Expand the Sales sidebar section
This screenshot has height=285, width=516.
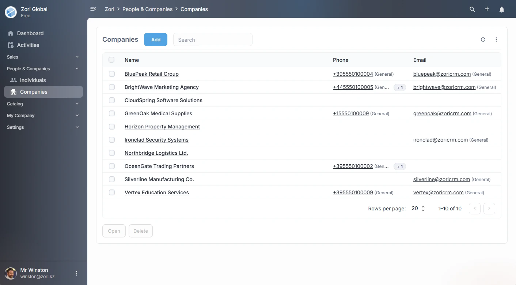(43, 57)
